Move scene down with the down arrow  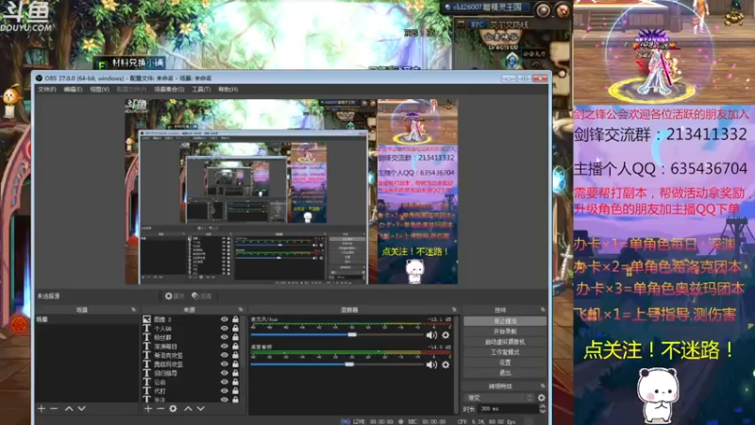(x=81, y=409)
